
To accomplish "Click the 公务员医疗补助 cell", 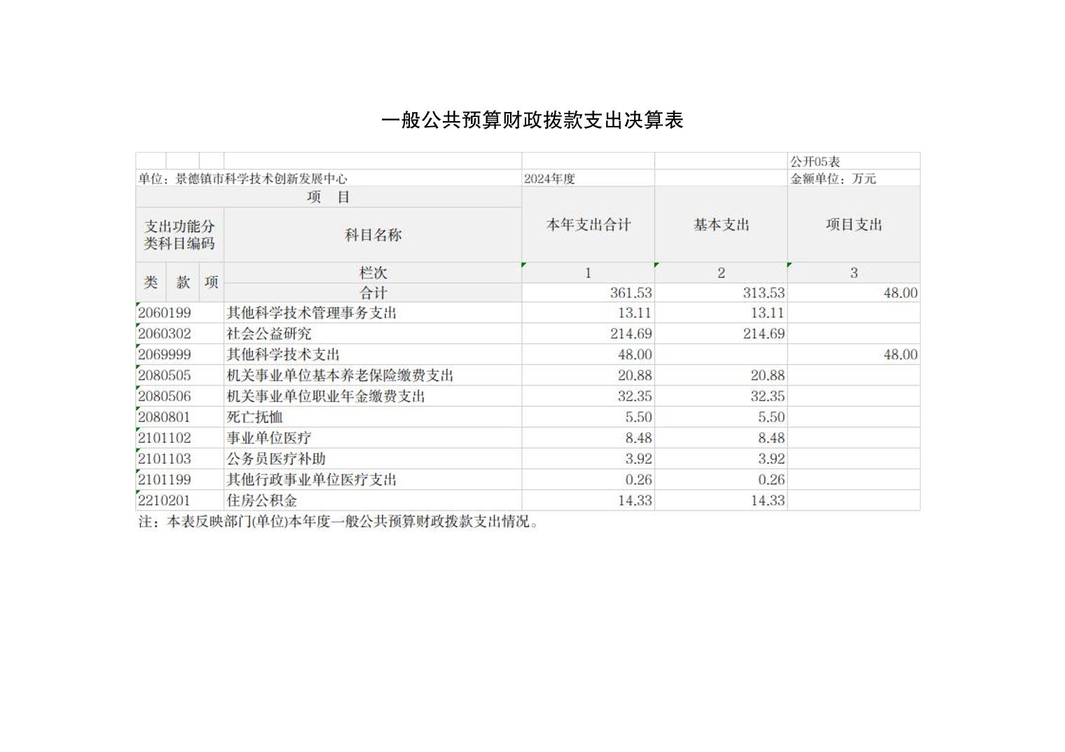I will pos(276,459).
